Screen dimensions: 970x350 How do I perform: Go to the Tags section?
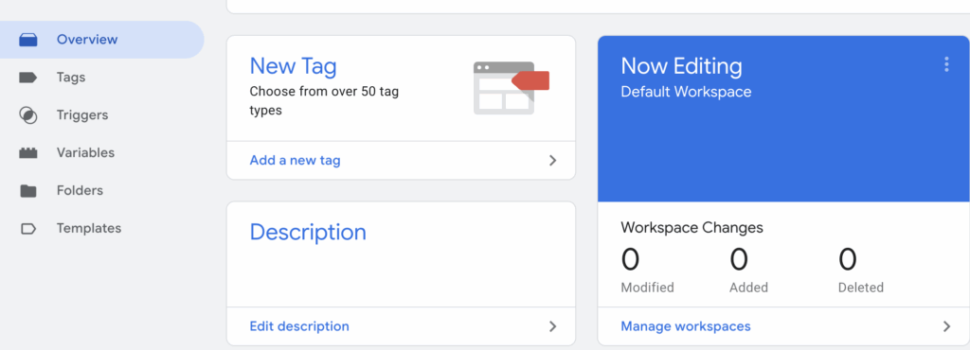[71, 78]
